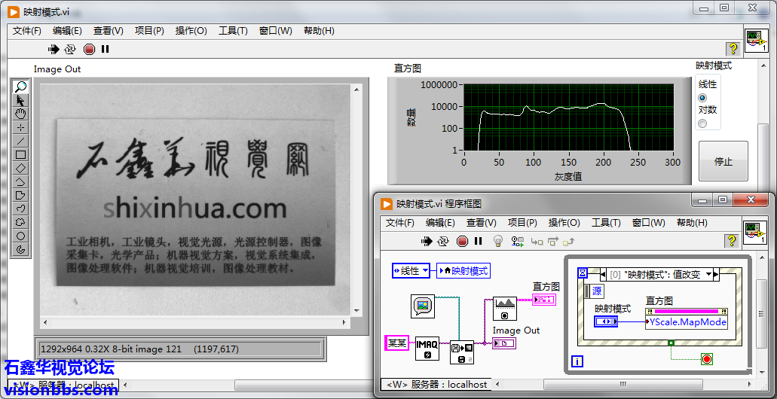
Task: Open 文件(F) menu in front panel
Action: [27, 31]
